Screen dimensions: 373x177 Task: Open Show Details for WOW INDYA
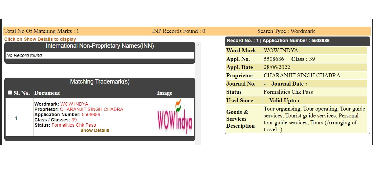95,130
